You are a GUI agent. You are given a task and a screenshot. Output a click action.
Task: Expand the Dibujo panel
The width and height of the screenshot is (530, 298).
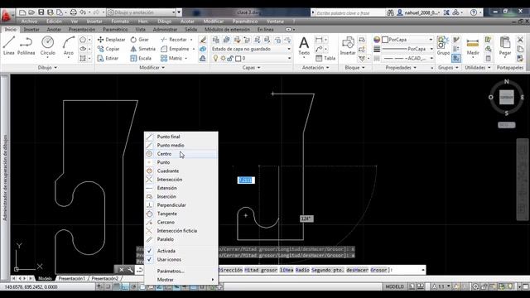click(47, 68)
